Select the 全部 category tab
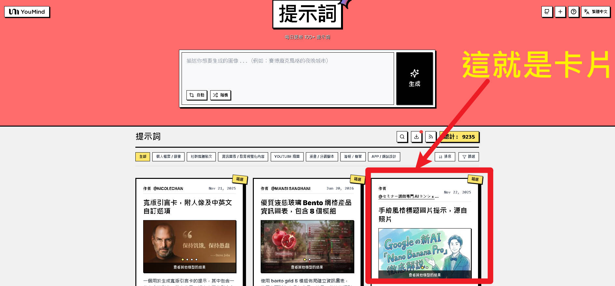The image size is (615, 286). (143, 157)
